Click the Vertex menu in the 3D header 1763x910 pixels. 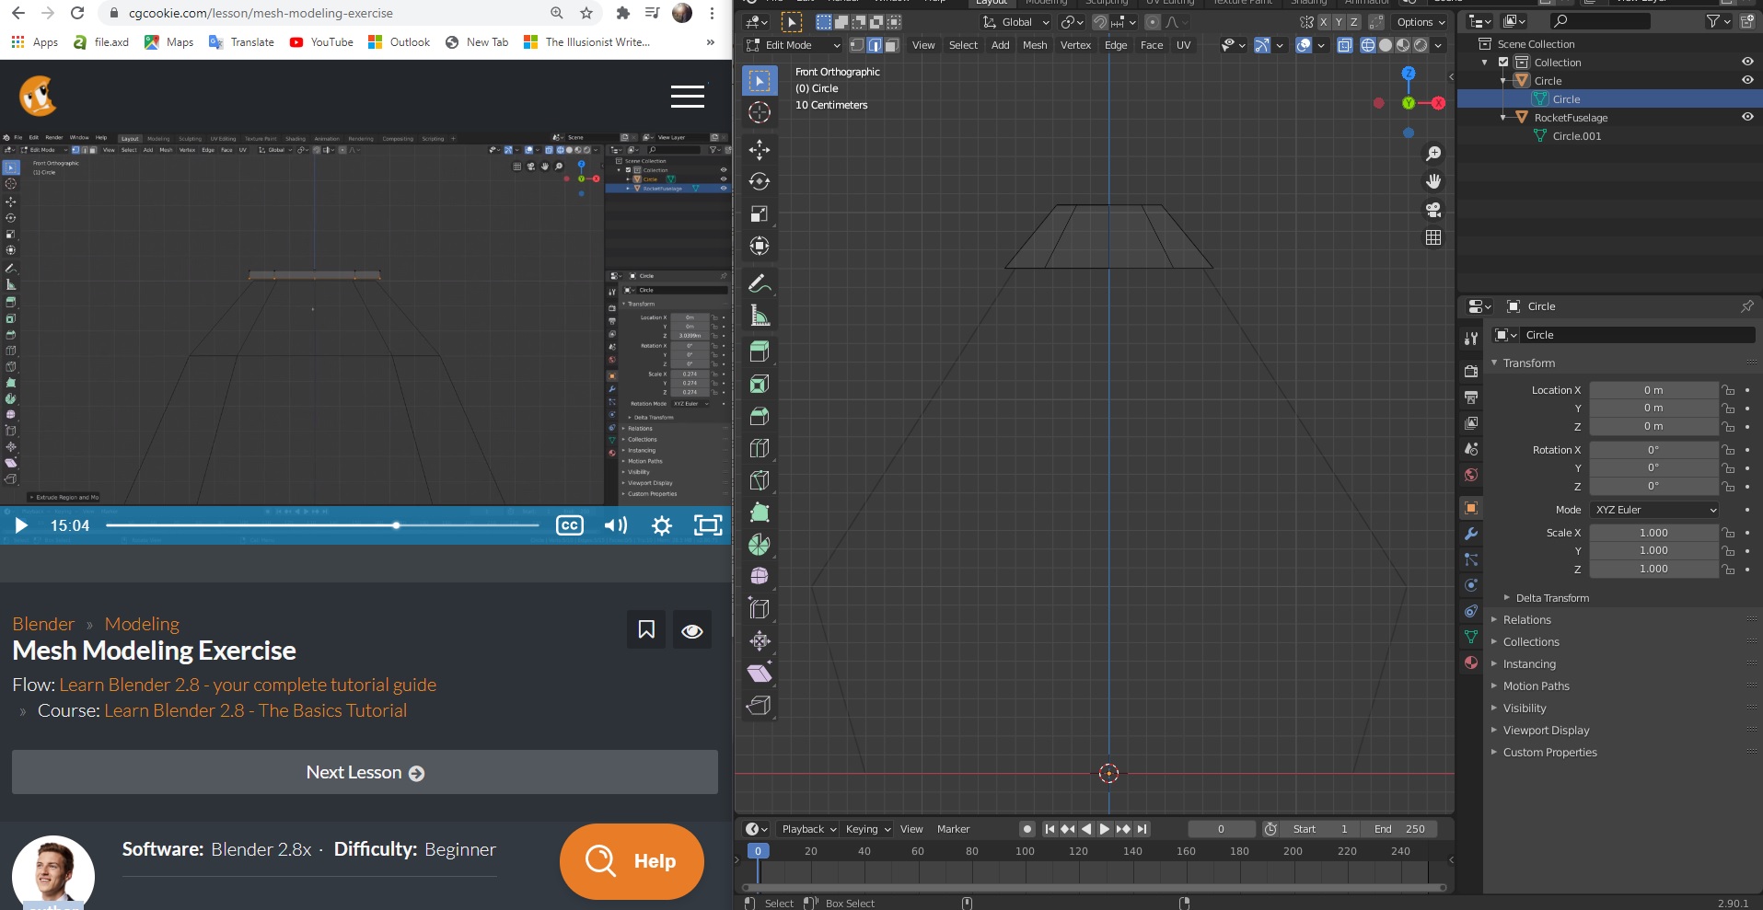point(1074,44)
